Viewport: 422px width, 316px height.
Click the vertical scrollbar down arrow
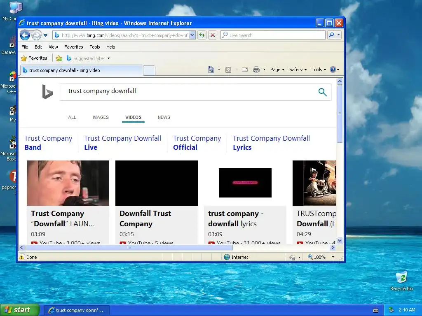[340, 240]
